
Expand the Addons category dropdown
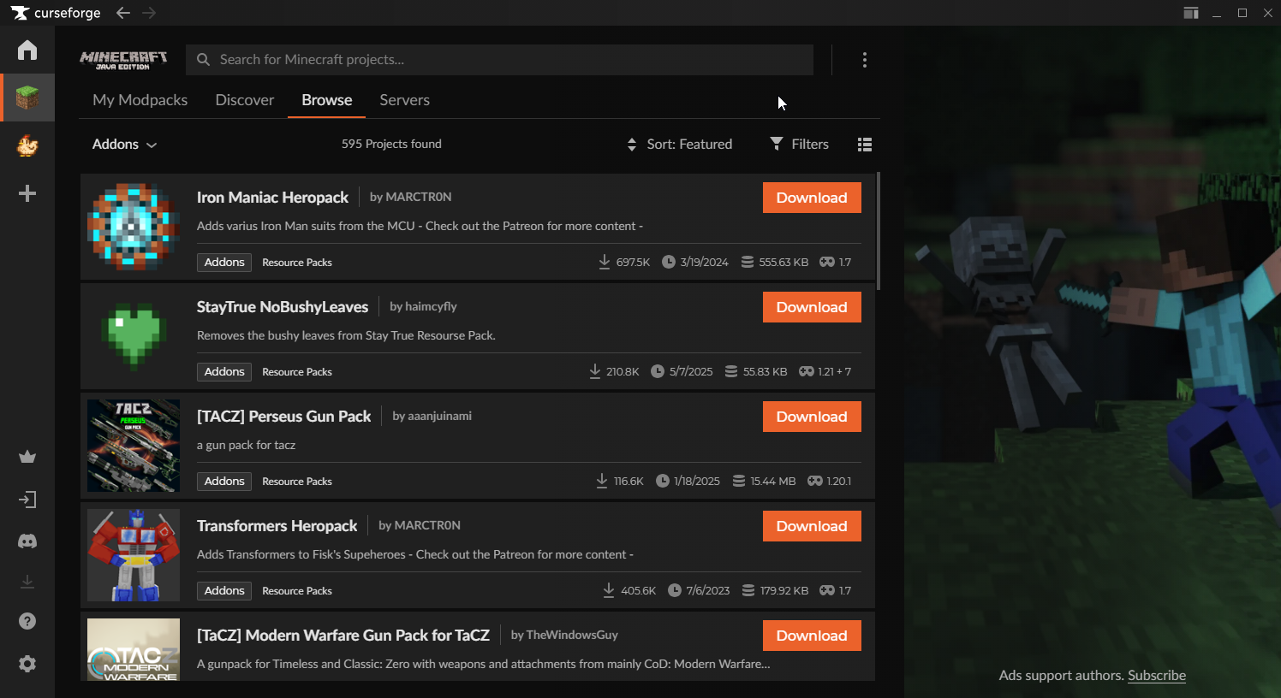coord(125,145)
